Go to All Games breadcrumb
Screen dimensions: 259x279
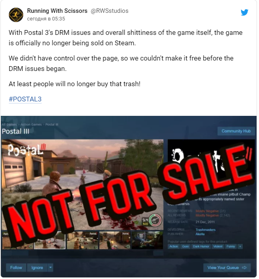[x=9, y=125]
